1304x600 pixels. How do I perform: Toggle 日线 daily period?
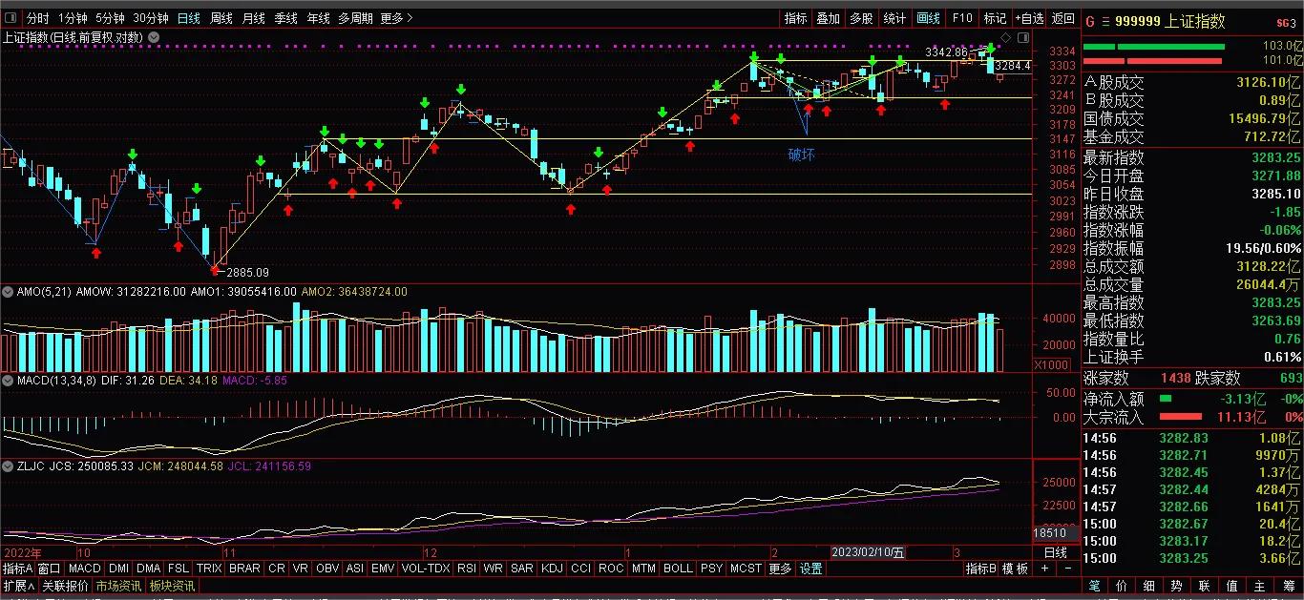point(189,18)
